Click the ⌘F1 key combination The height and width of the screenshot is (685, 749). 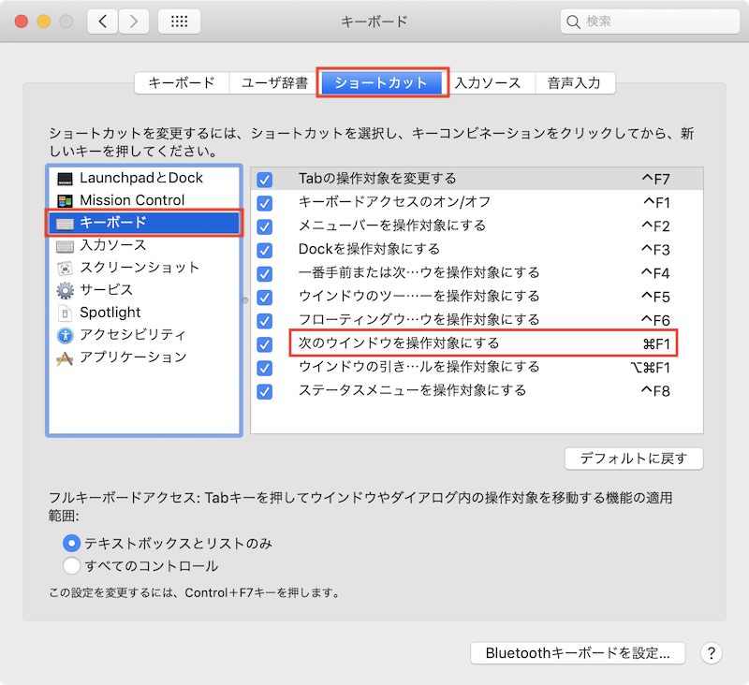pyautogui.click(x=656, y=344)
